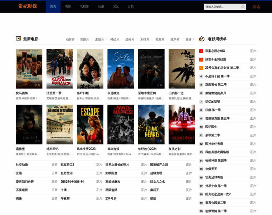Go to the 动漫 section
The image size is (272, 215).
101,6
